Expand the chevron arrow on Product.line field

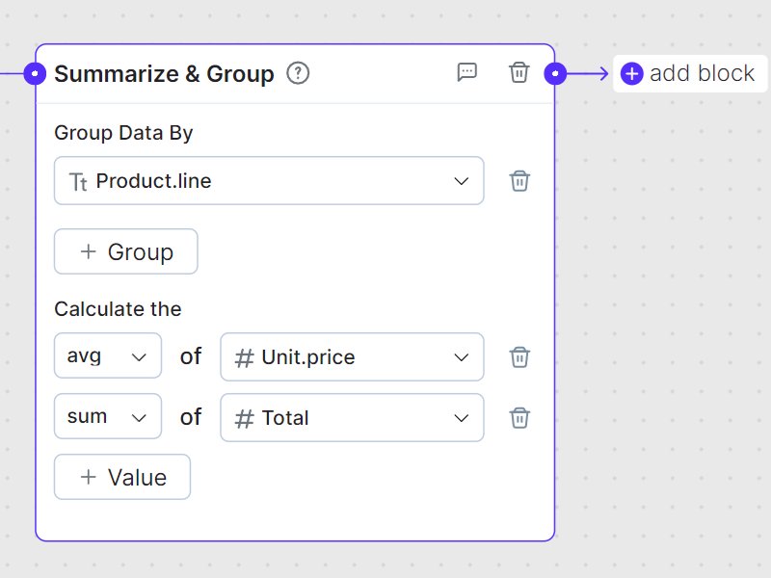click(x=461, y=181)
